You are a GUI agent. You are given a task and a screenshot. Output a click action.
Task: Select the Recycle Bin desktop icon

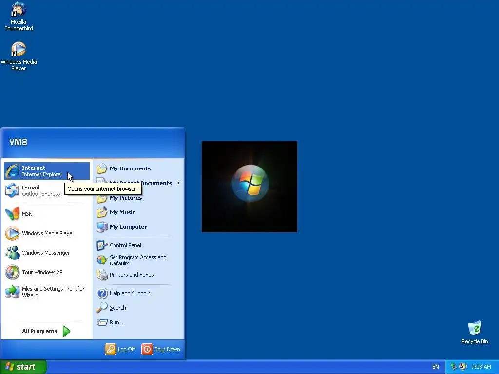[475, 333]
